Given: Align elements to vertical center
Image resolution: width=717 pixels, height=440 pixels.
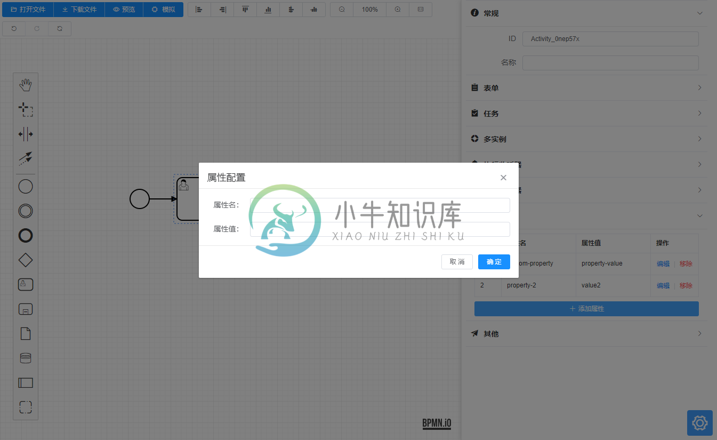Looking at the screenshot, I should click(314, 10).
